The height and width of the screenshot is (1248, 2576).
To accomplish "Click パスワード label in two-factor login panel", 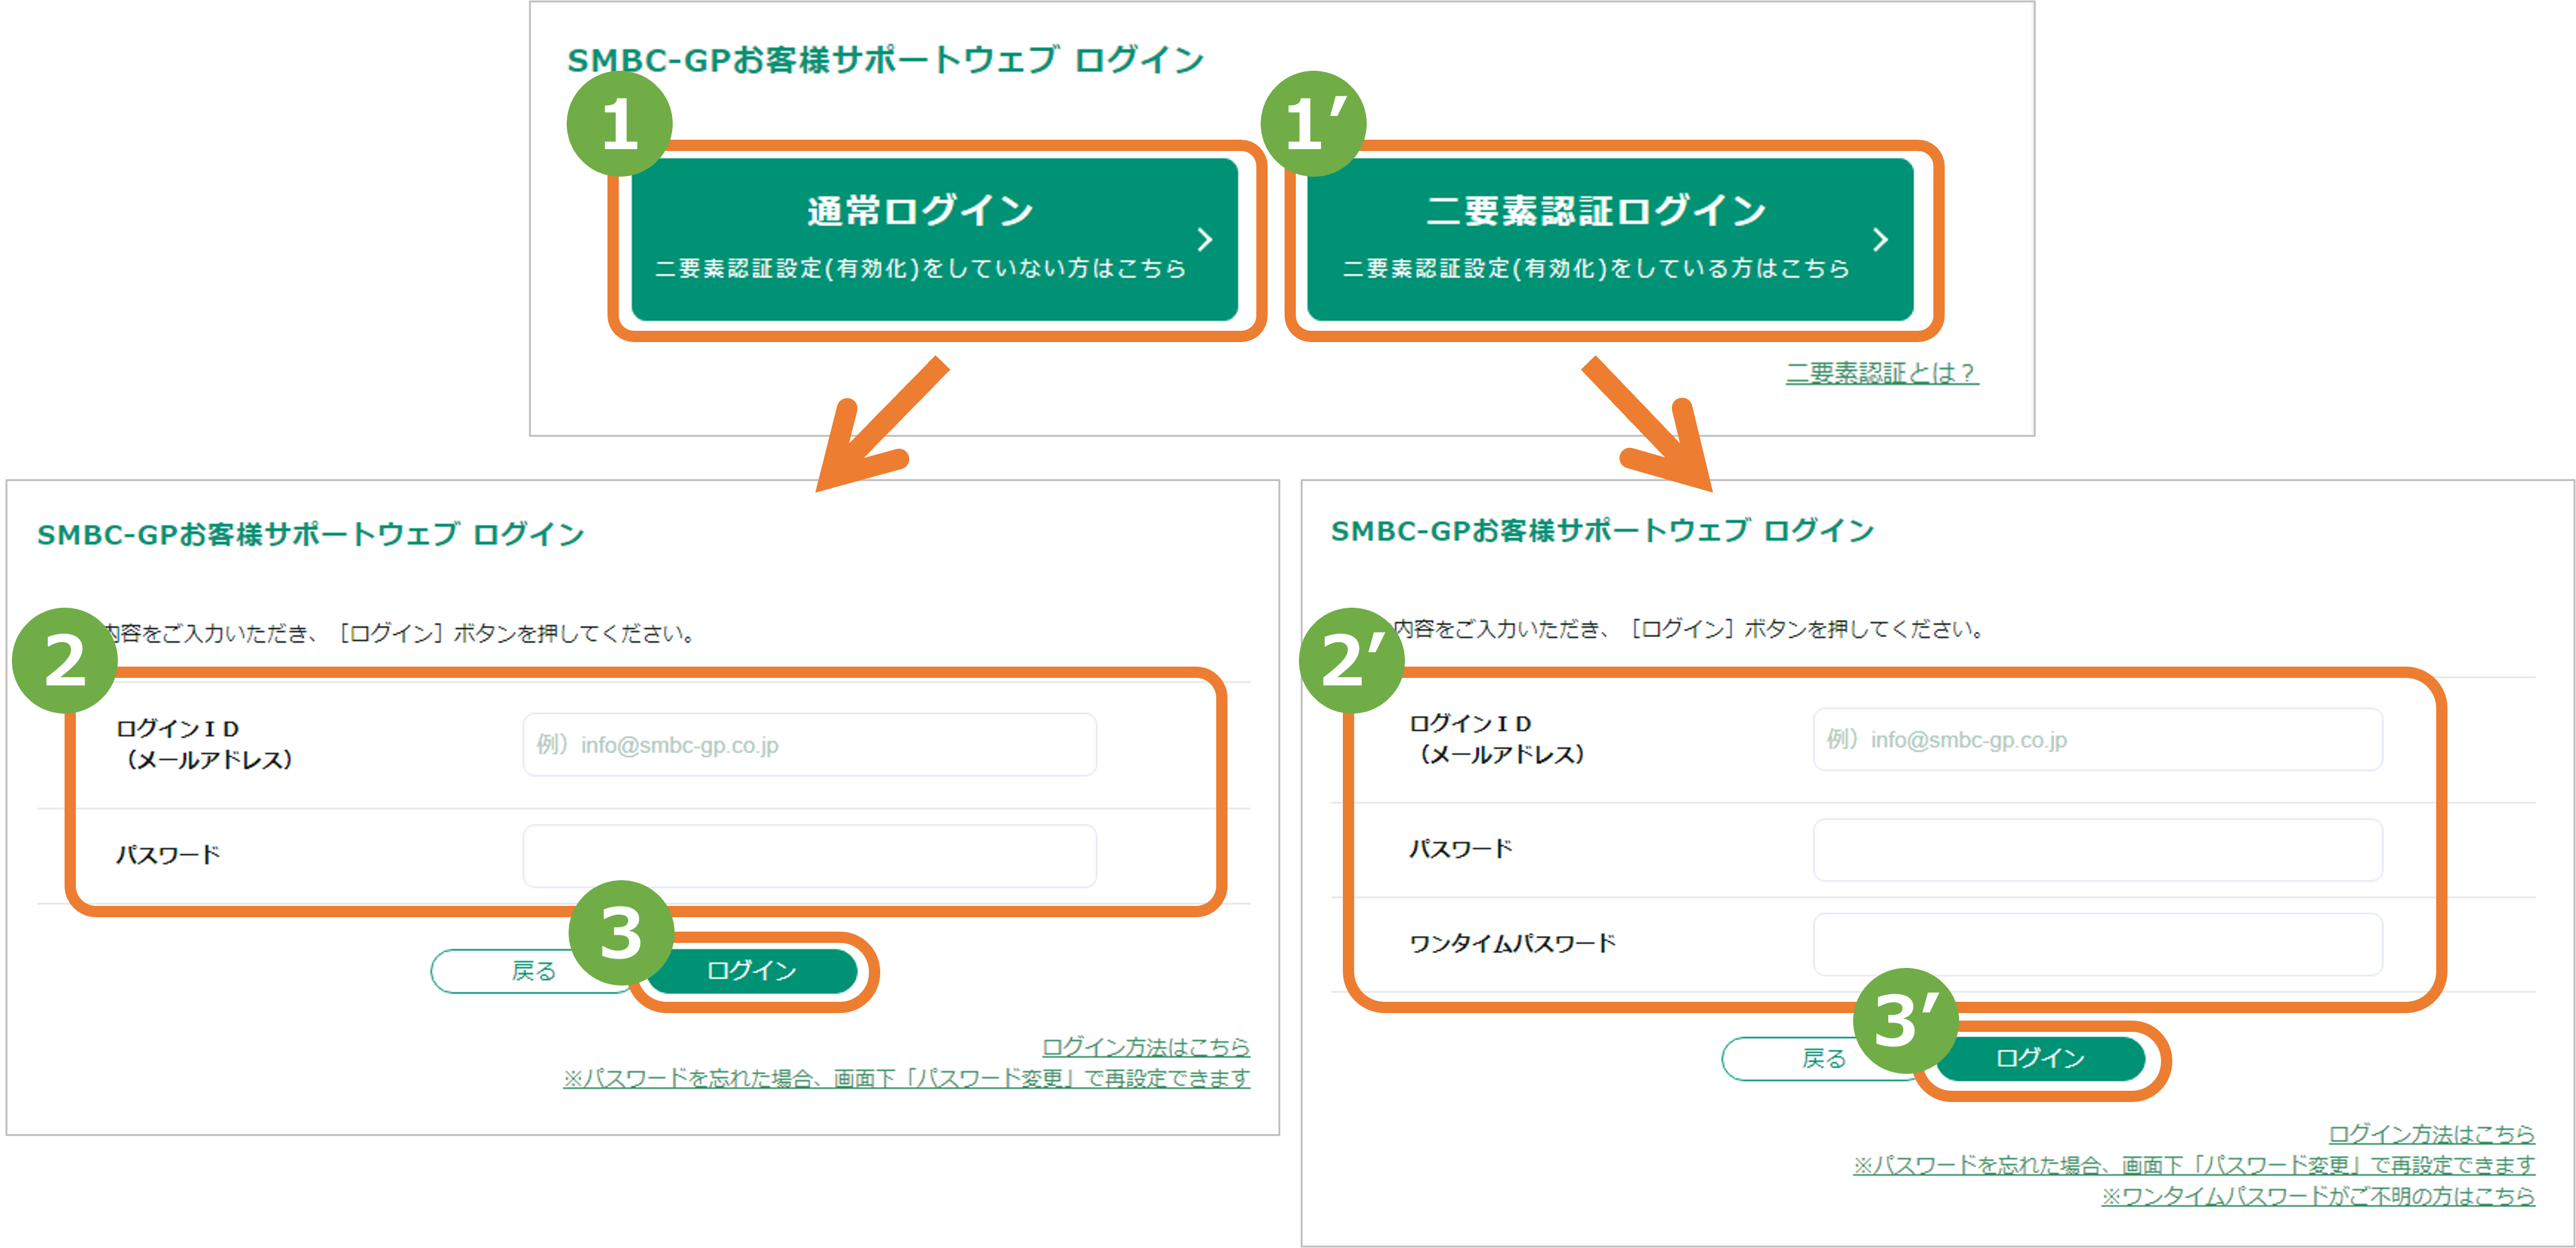I will coord(1461,850).
